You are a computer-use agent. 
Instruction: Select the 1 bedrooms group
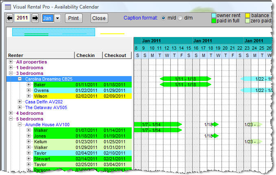pyautogui.click(x=30, y=68)
